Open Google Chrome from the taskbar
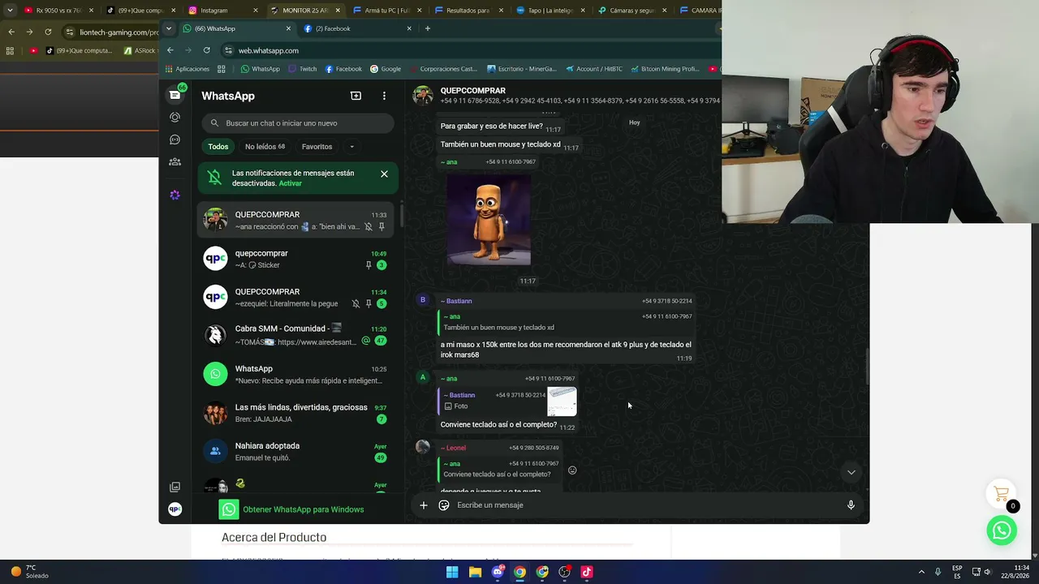 tap(519, 572)
